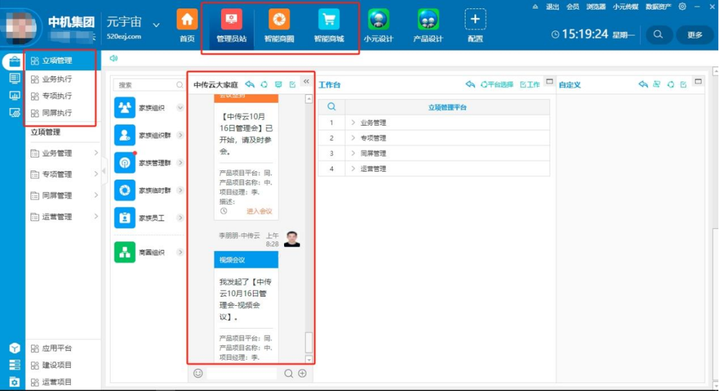Open the 家族管理群 group icon
719x391 pixels.
click(125, 163)
